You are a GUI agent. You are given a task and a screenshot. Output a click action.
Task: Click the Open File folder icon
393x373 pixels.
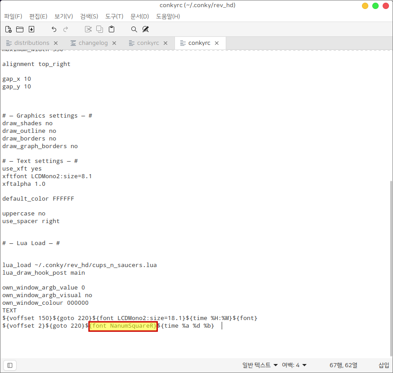(x=20, y=29)
